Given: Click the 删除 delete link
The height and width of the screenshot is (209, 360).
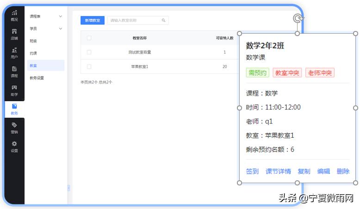Looking at the screenshot, I should click(x=343, y=172).
